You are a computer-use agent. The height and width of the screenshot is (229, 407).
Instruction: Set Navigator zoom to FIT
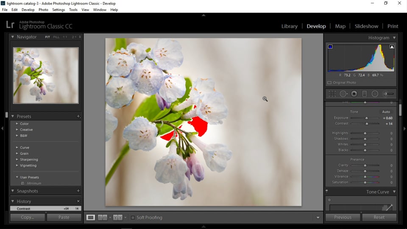(x=47, y=37)
